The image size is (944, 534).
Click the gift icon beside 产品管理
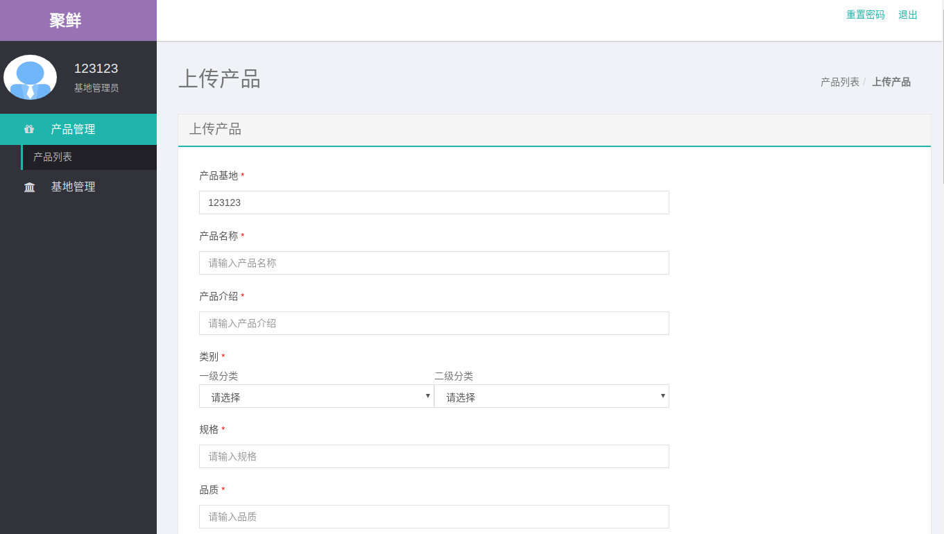29,129
